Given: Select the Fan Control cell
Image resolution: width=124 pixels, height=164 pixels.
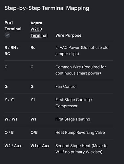Looking at the screenshot, I should (66, 87).
